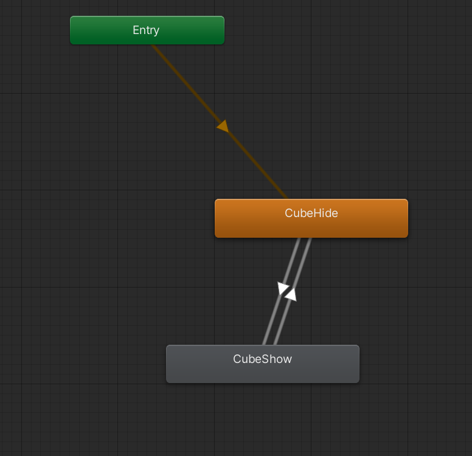Click the white arrowhead pointing up toward CubeHide
Screen dimensions: 472x456
click(291, 294)
